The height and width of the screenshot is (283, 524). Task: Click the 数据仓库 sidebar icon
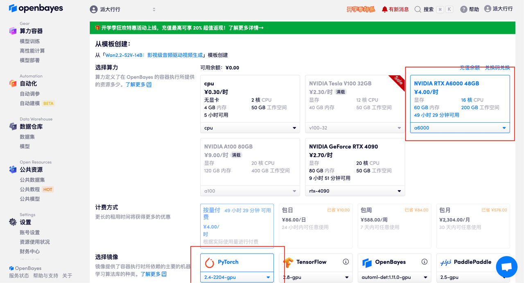(13, 126)
